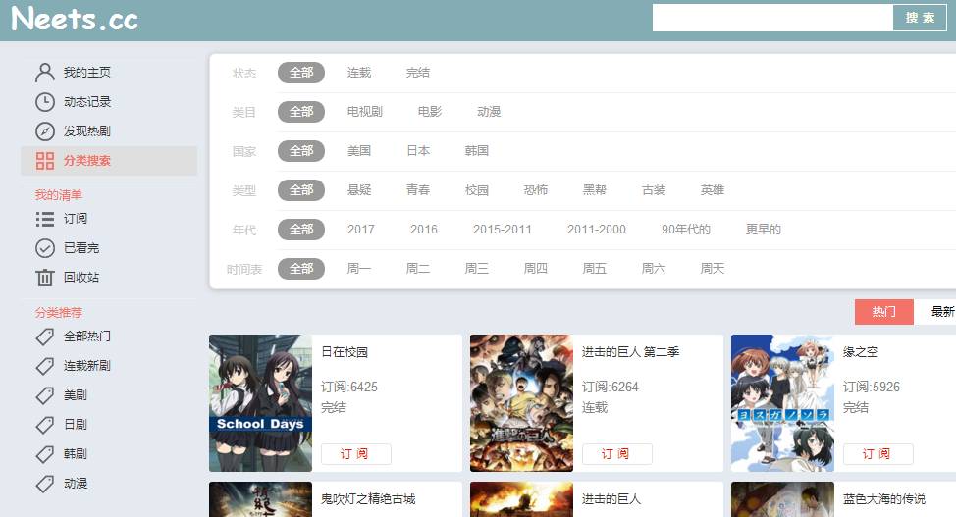Switch to the 热门 sort tab
Screen dimensions: 956x517
884,312
